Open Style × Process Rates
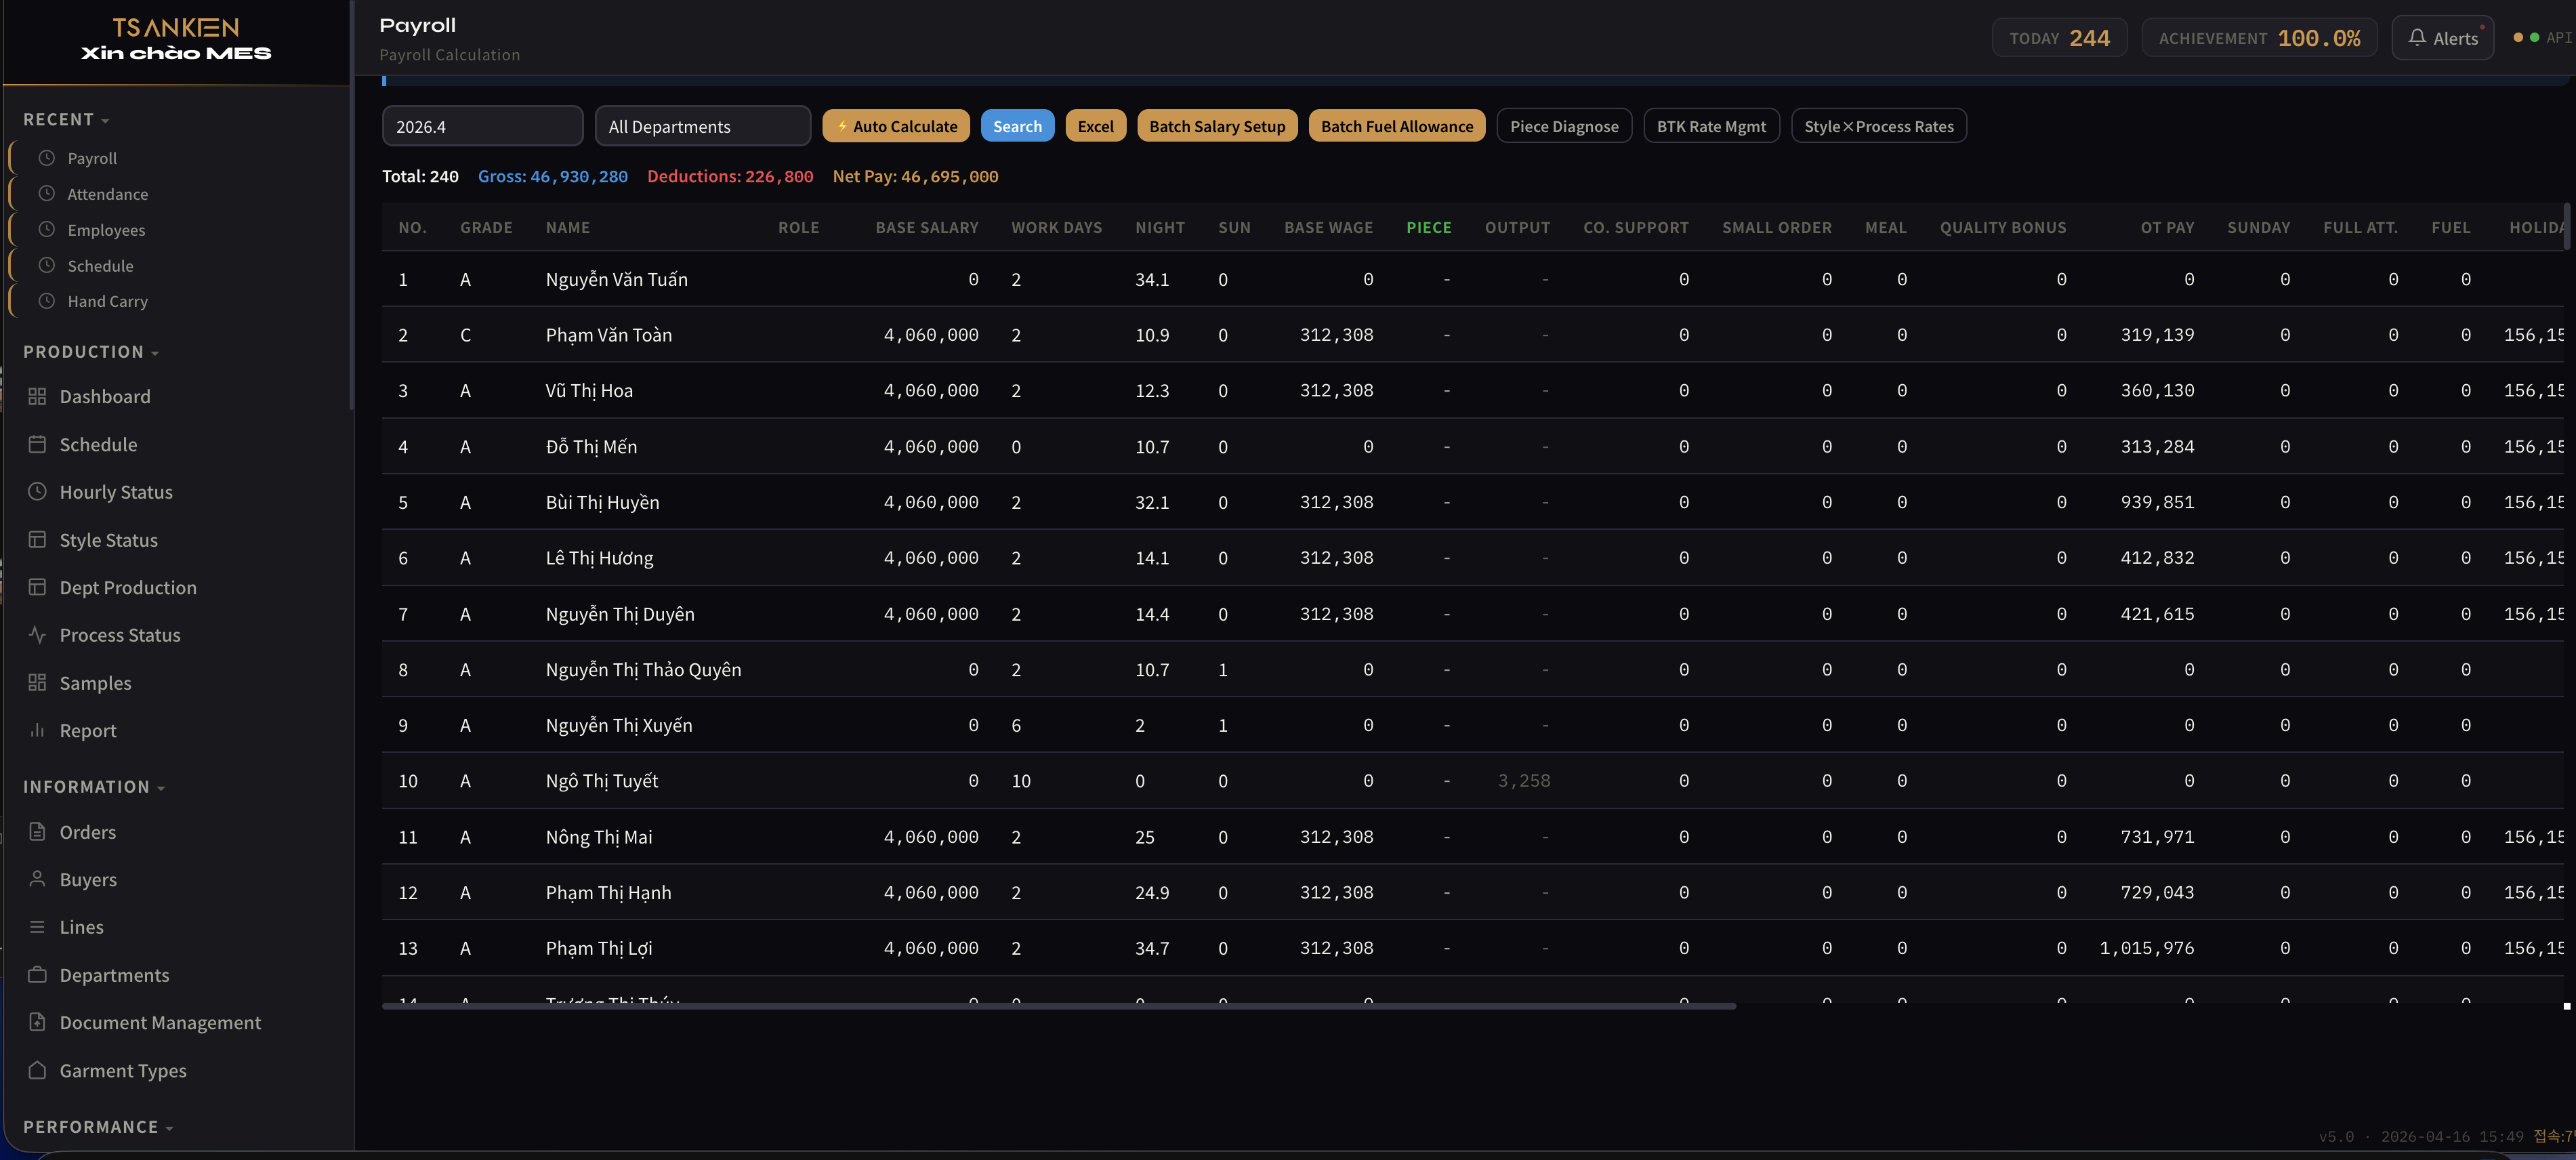Screen dimensions: 2576x1160 click(x=1879, y=126)
